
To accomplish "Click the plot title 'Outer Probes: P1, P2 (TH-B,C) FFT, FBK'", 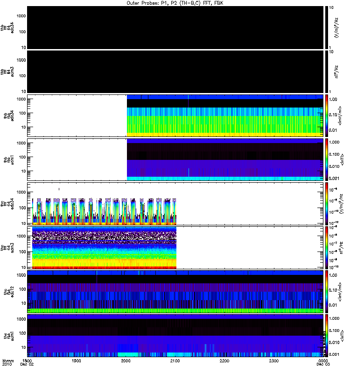I will click(175, 3).
